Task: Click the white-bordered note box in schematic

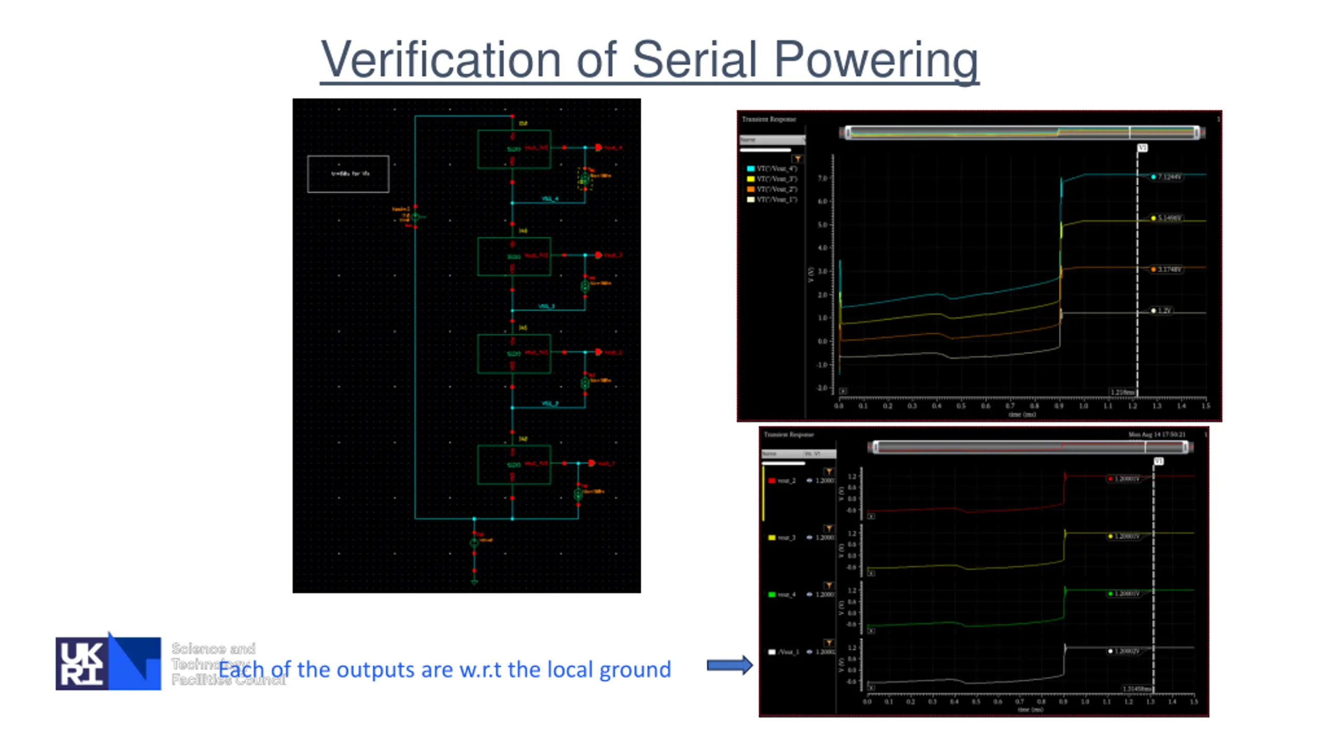Action: (348, 174)
